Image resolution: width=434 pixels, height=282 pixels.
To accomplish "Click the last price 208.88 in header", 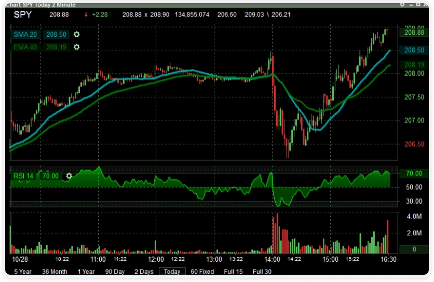I will 59,15.
